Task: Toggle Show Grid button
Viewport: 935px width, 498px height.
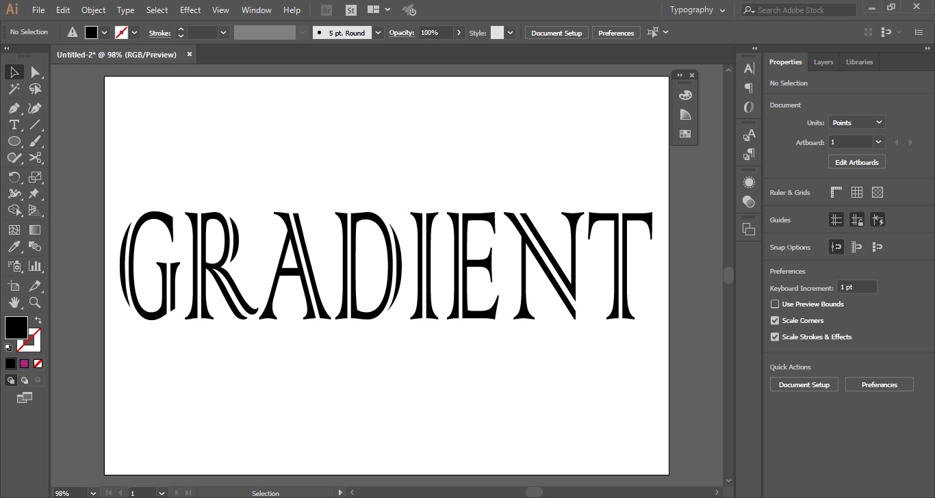Action: [857, 192]
